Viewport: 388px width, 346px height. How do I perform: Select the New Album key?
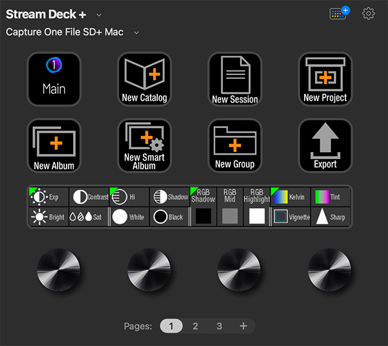click(x=54, y=146)
